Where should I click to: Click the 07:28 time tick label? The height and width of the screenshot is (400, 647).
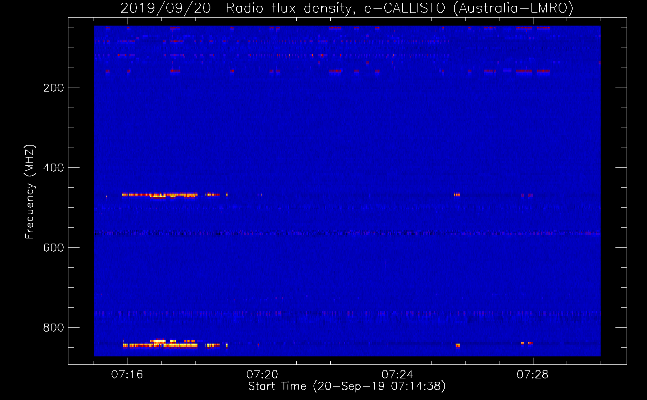click(533, 374)
